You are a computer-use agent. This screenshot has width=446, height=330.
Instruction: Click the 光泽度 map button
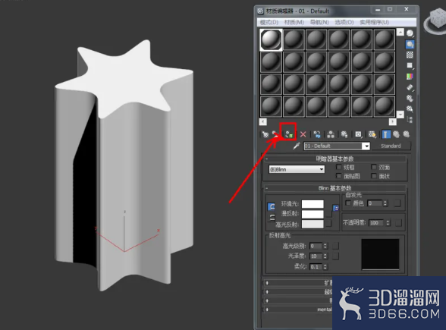pyautogui.click(x=335, y=256)
